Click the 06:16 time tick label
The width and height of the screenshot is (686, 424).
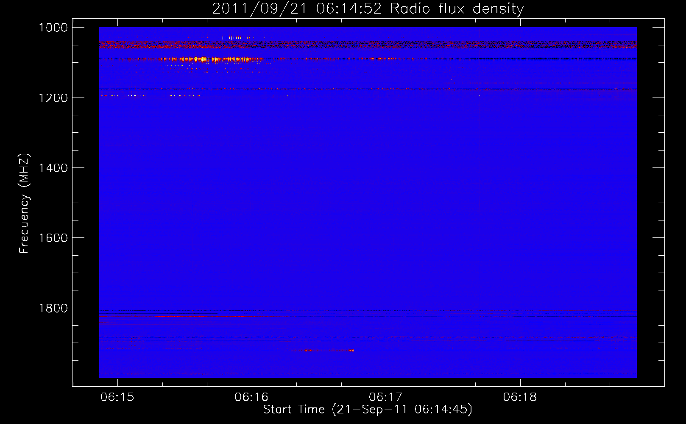click(251, 397)
